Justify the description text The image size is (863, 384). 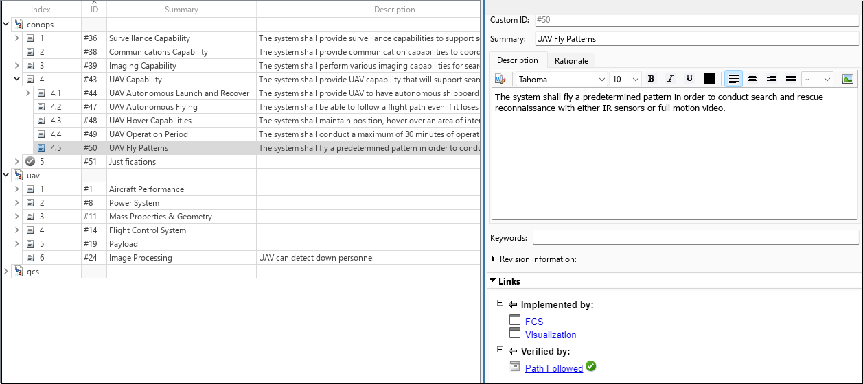coord(791,79)
